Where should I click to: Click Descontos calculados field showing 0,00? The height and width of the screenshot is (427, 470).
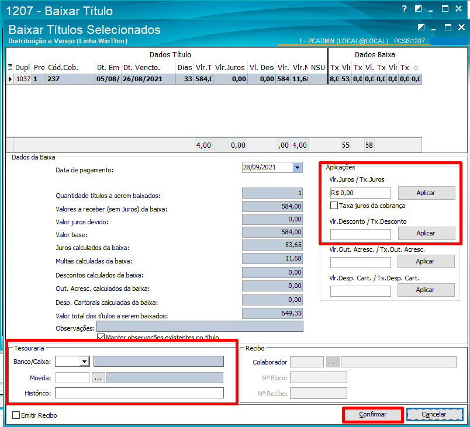pos(272,272)
